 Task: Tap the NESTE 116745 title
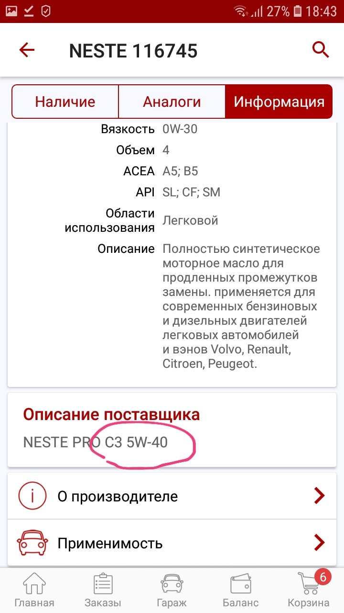(133, 51)
